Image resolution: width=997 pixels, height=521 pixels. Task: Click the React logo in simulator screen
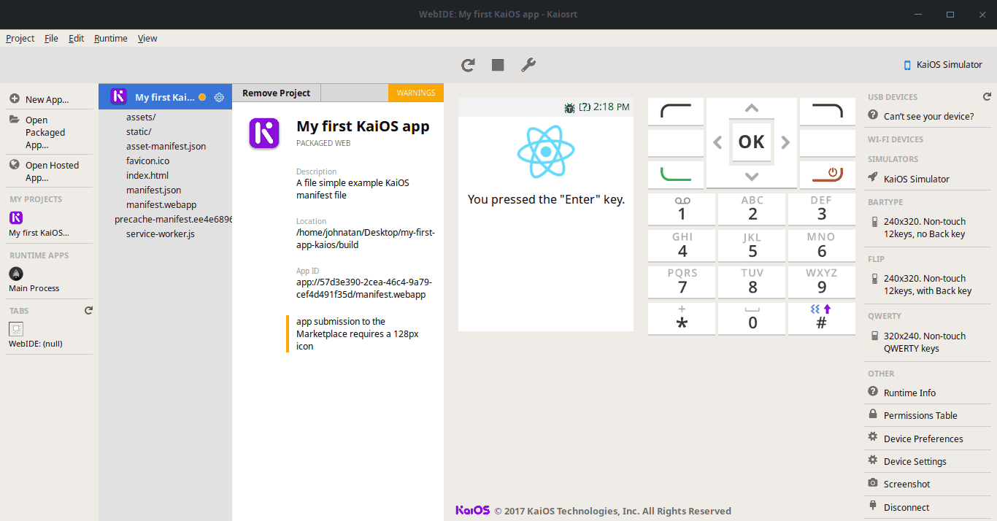click(546, 151)
